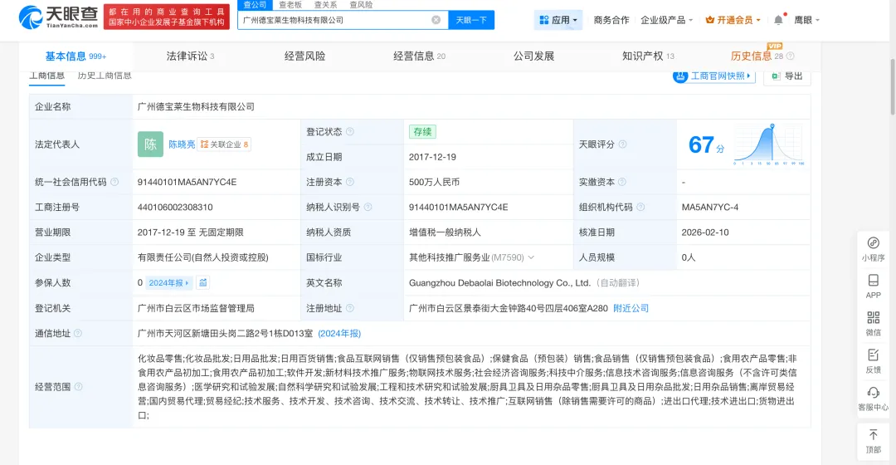Click the insured headcount chart icon
This screenshot has width=896, height=465.
203,283
